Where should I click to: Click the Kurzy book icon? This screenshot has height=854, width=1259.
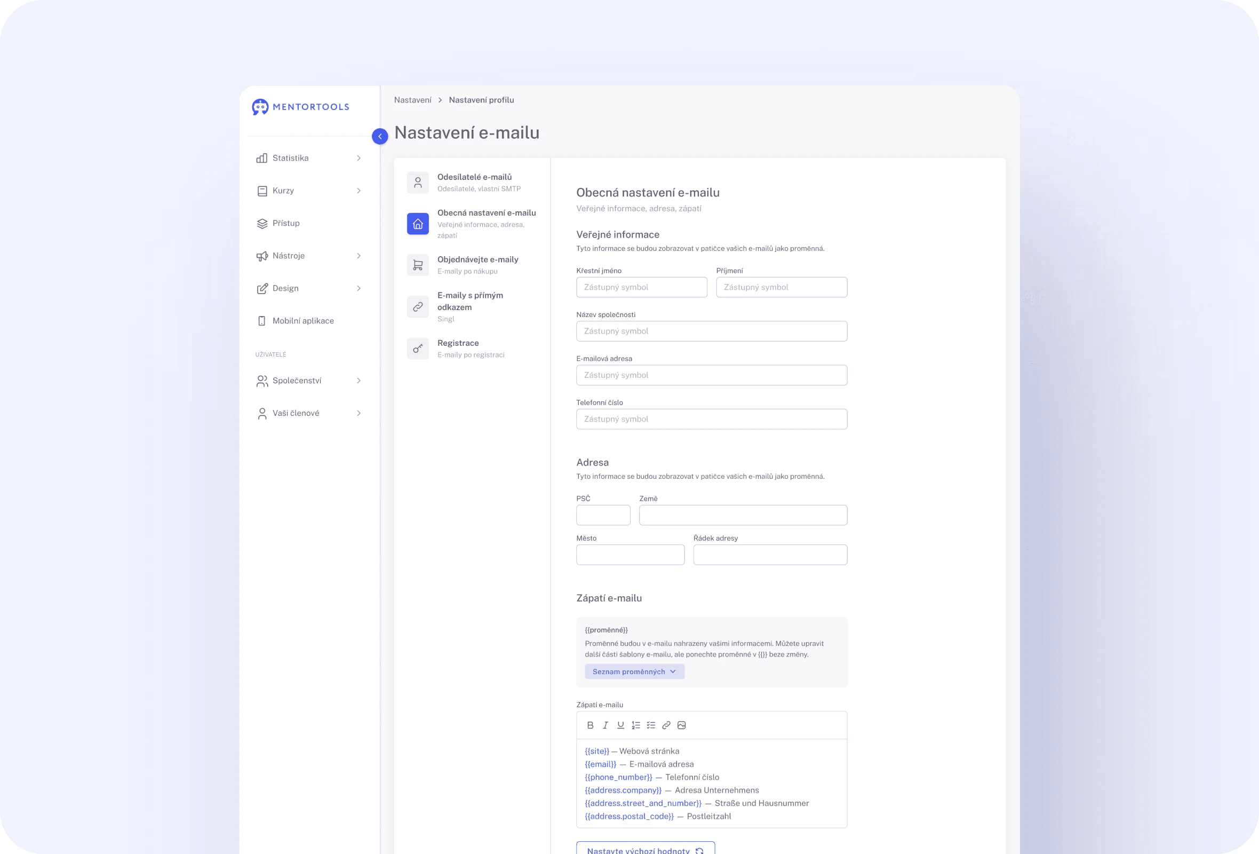pyautogui.click(x=261, y=191)
